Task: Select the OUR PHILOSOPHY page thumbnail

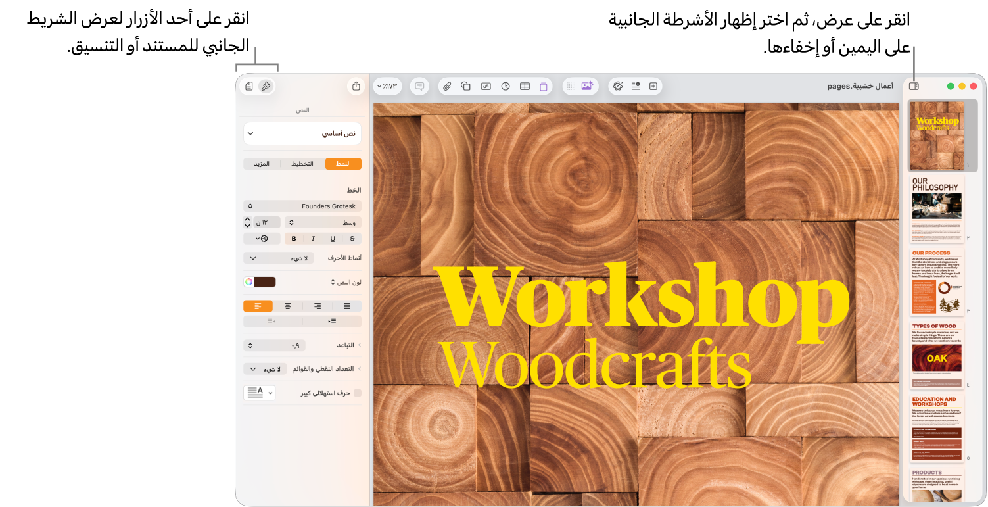Action: pos(937,208)
